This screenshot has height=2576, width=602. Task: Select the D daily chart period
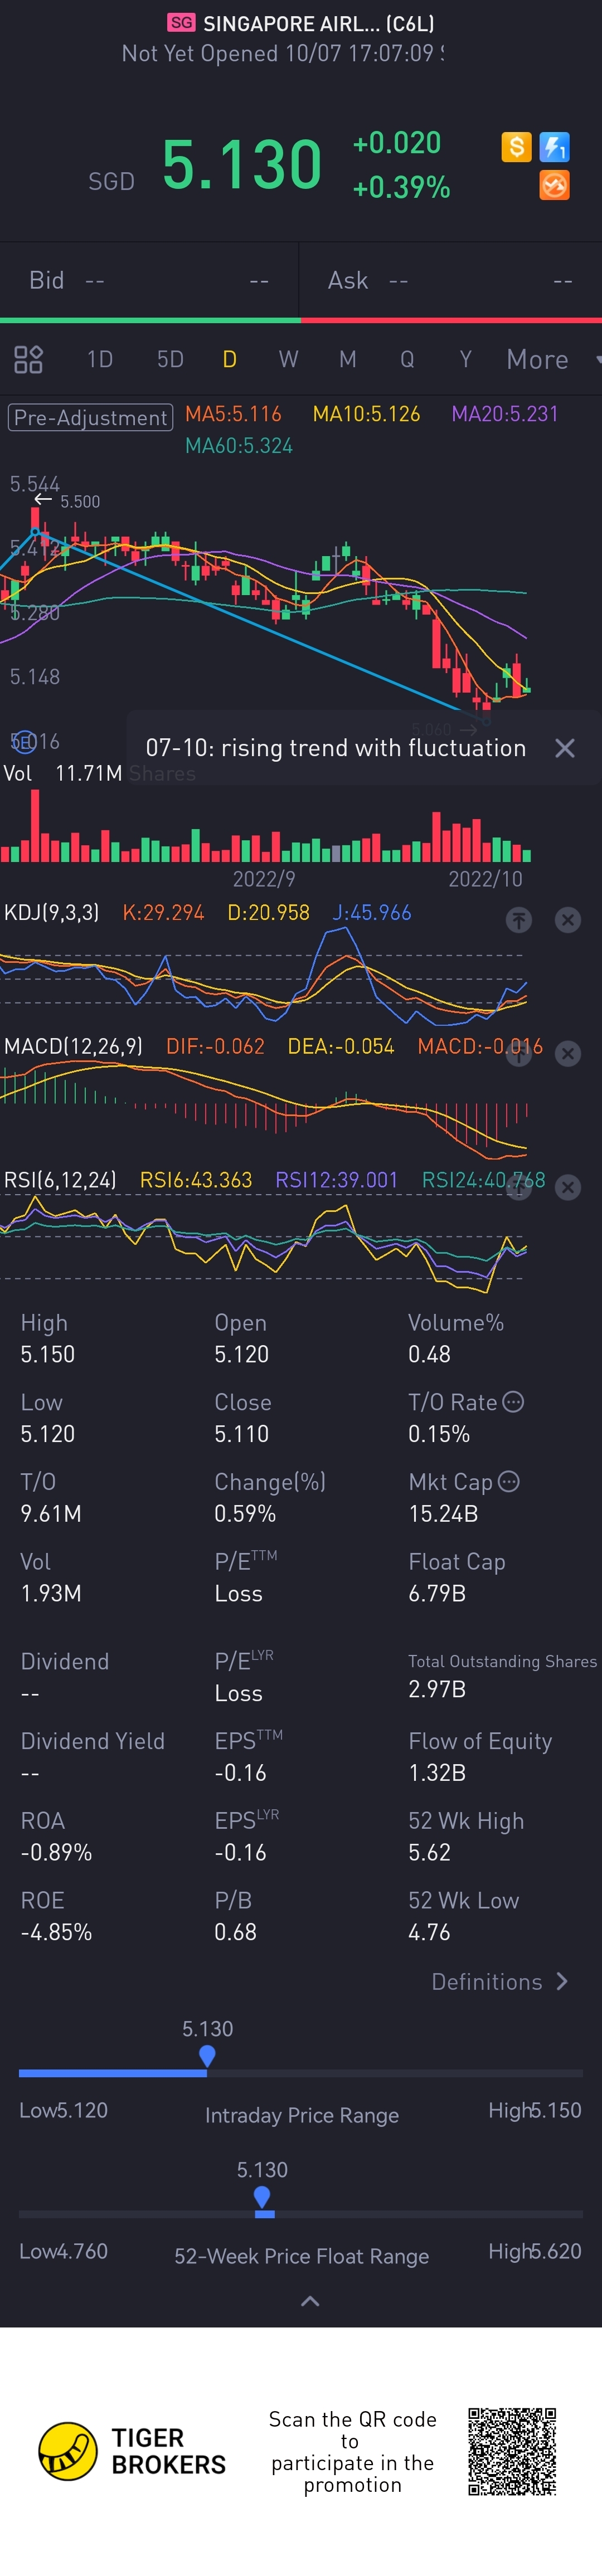[x=230, y=359]
